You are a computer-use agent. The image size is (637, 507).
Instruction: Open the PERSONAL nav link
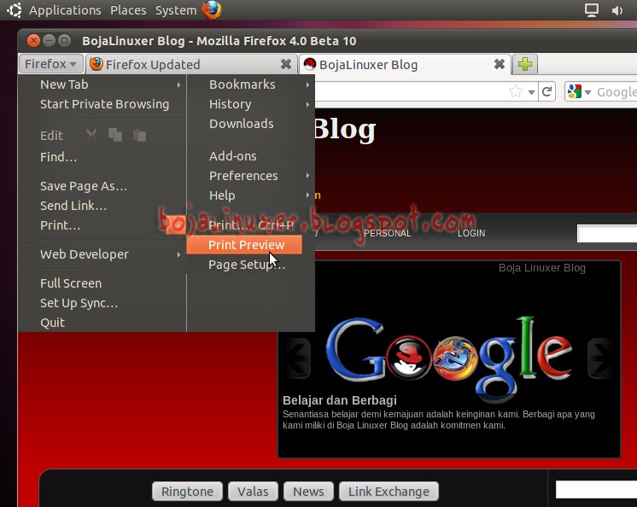[x=387, y=233]
